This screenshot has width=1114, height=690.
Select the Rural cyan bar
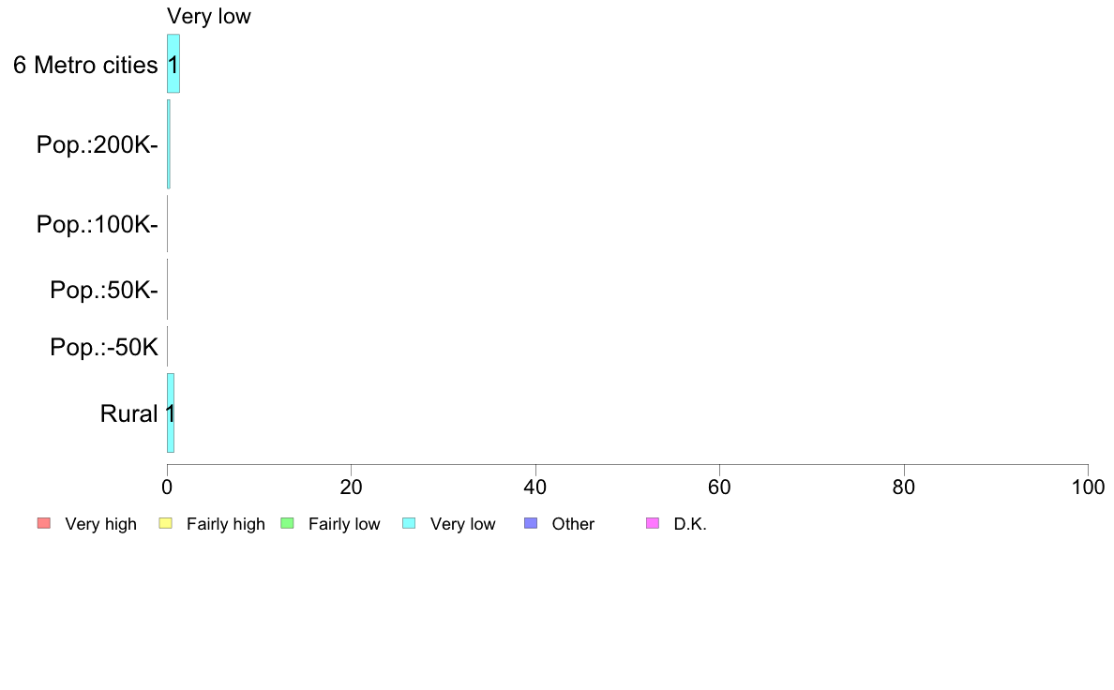[x=171, y=412]
